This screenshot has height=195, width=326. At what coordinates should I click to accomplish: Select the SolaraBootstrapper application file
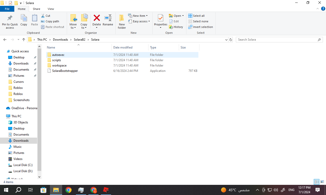click(x=122, y=71)
